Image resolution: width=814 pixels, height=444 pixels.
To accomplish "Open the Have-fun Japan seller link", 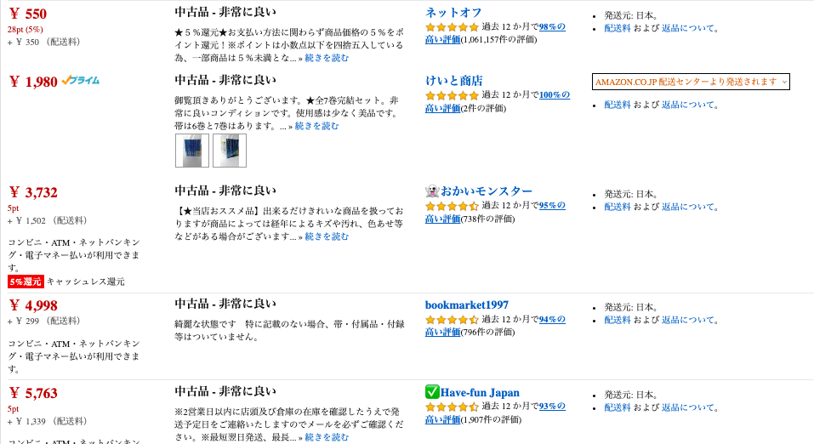I will coord(480,393).
